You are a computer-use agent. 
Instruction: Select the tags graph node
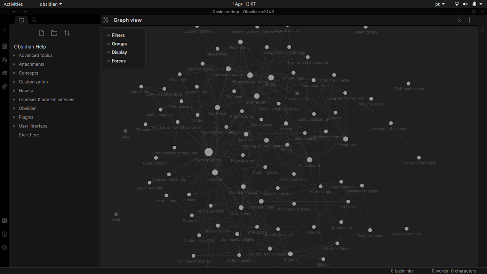tap(125, 131)
